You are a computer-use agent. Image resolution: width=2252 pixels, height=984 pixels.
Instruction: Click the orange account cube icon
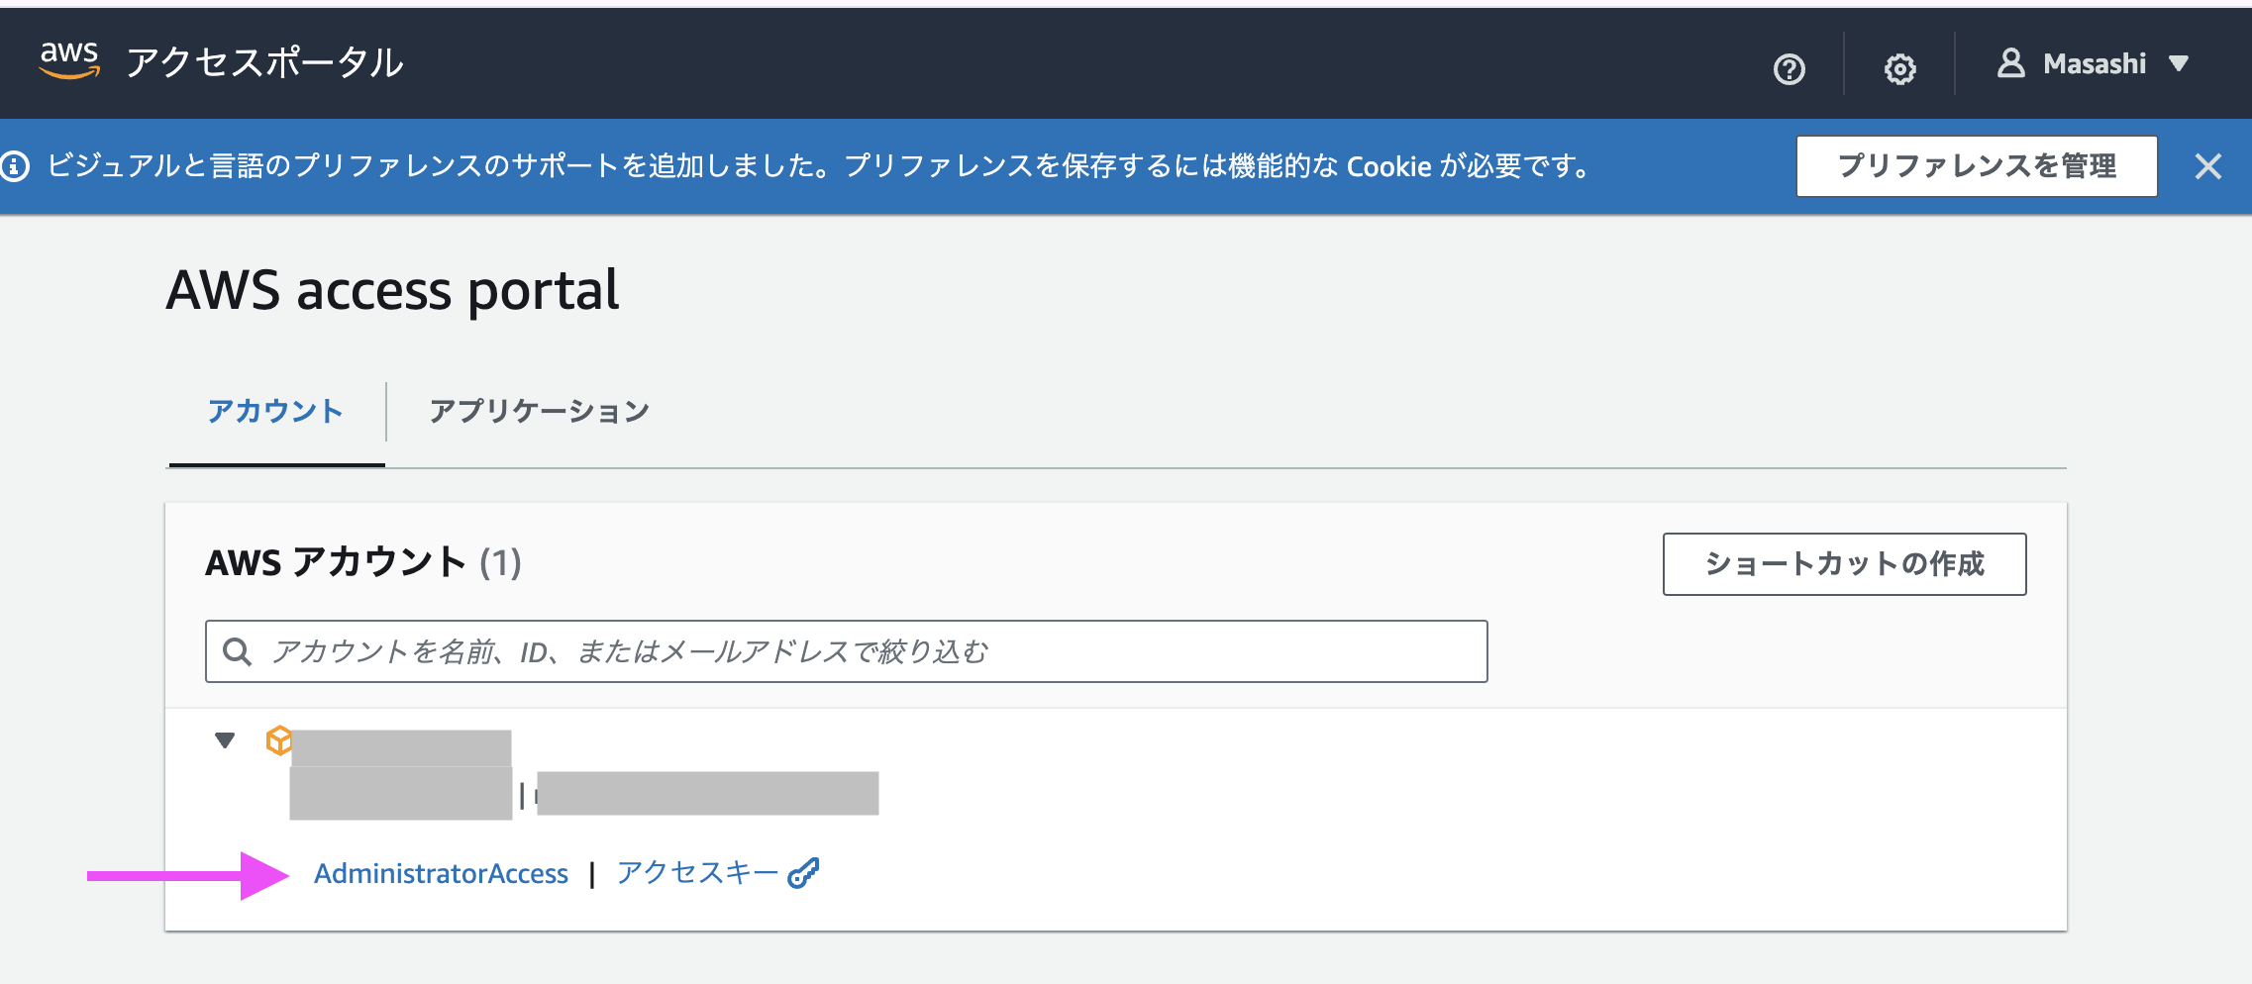pyautogui.click(x=279, y=740)
